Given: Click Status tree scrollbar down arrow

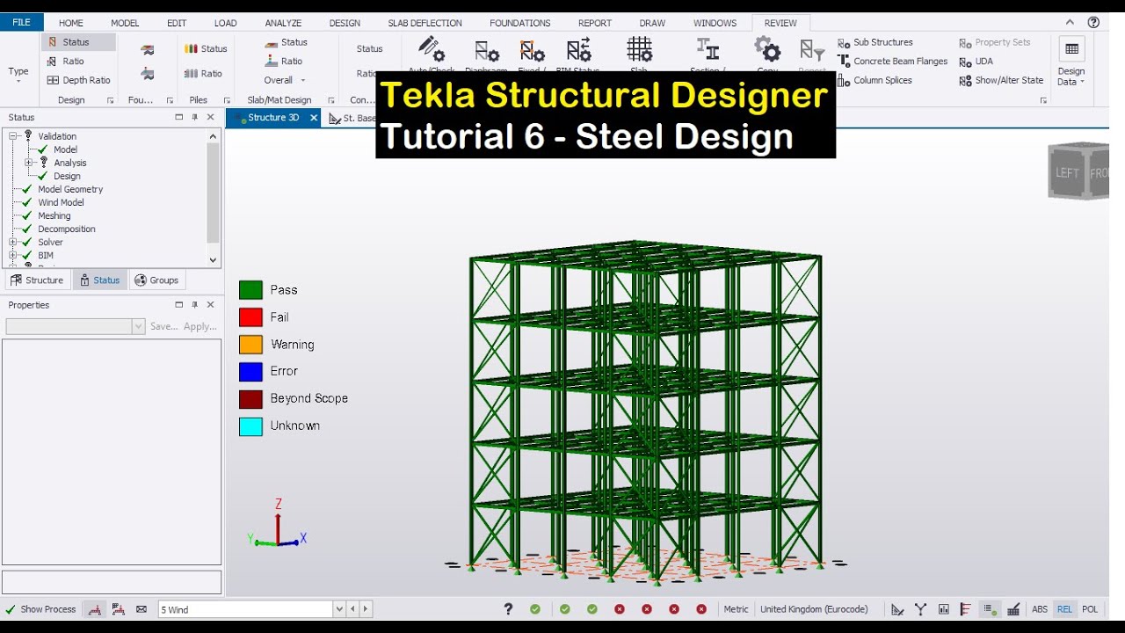Looking at the screenshot, I should pos(213,260).
